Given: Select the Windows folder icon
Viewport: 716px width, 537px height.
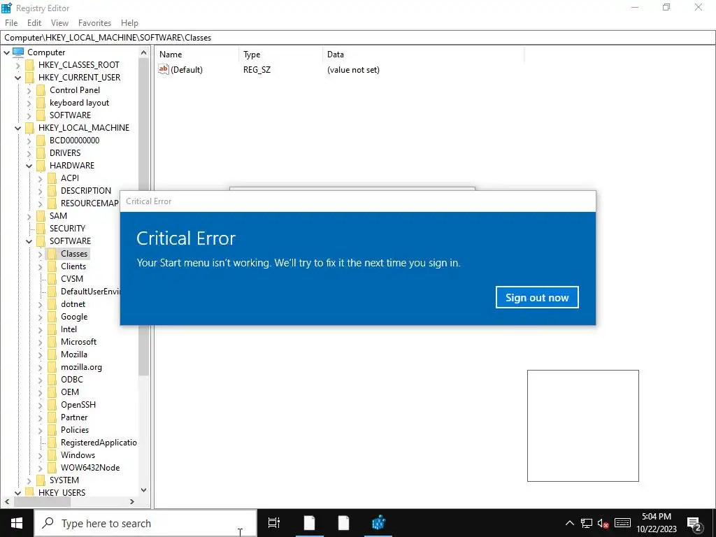Looking at the screenshot, I should click(x=52, y=455).
